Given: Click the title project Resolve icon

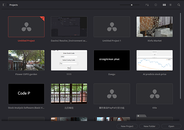Looking at the screenshot, I should 155,94.
